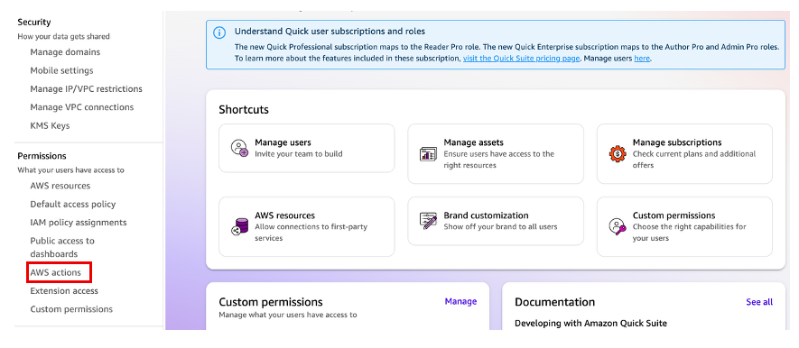This screenshot has width=799, height=348.
Task: Open Developing with Amazon Quick Suite doc
Action: click(x=590, y=323)
